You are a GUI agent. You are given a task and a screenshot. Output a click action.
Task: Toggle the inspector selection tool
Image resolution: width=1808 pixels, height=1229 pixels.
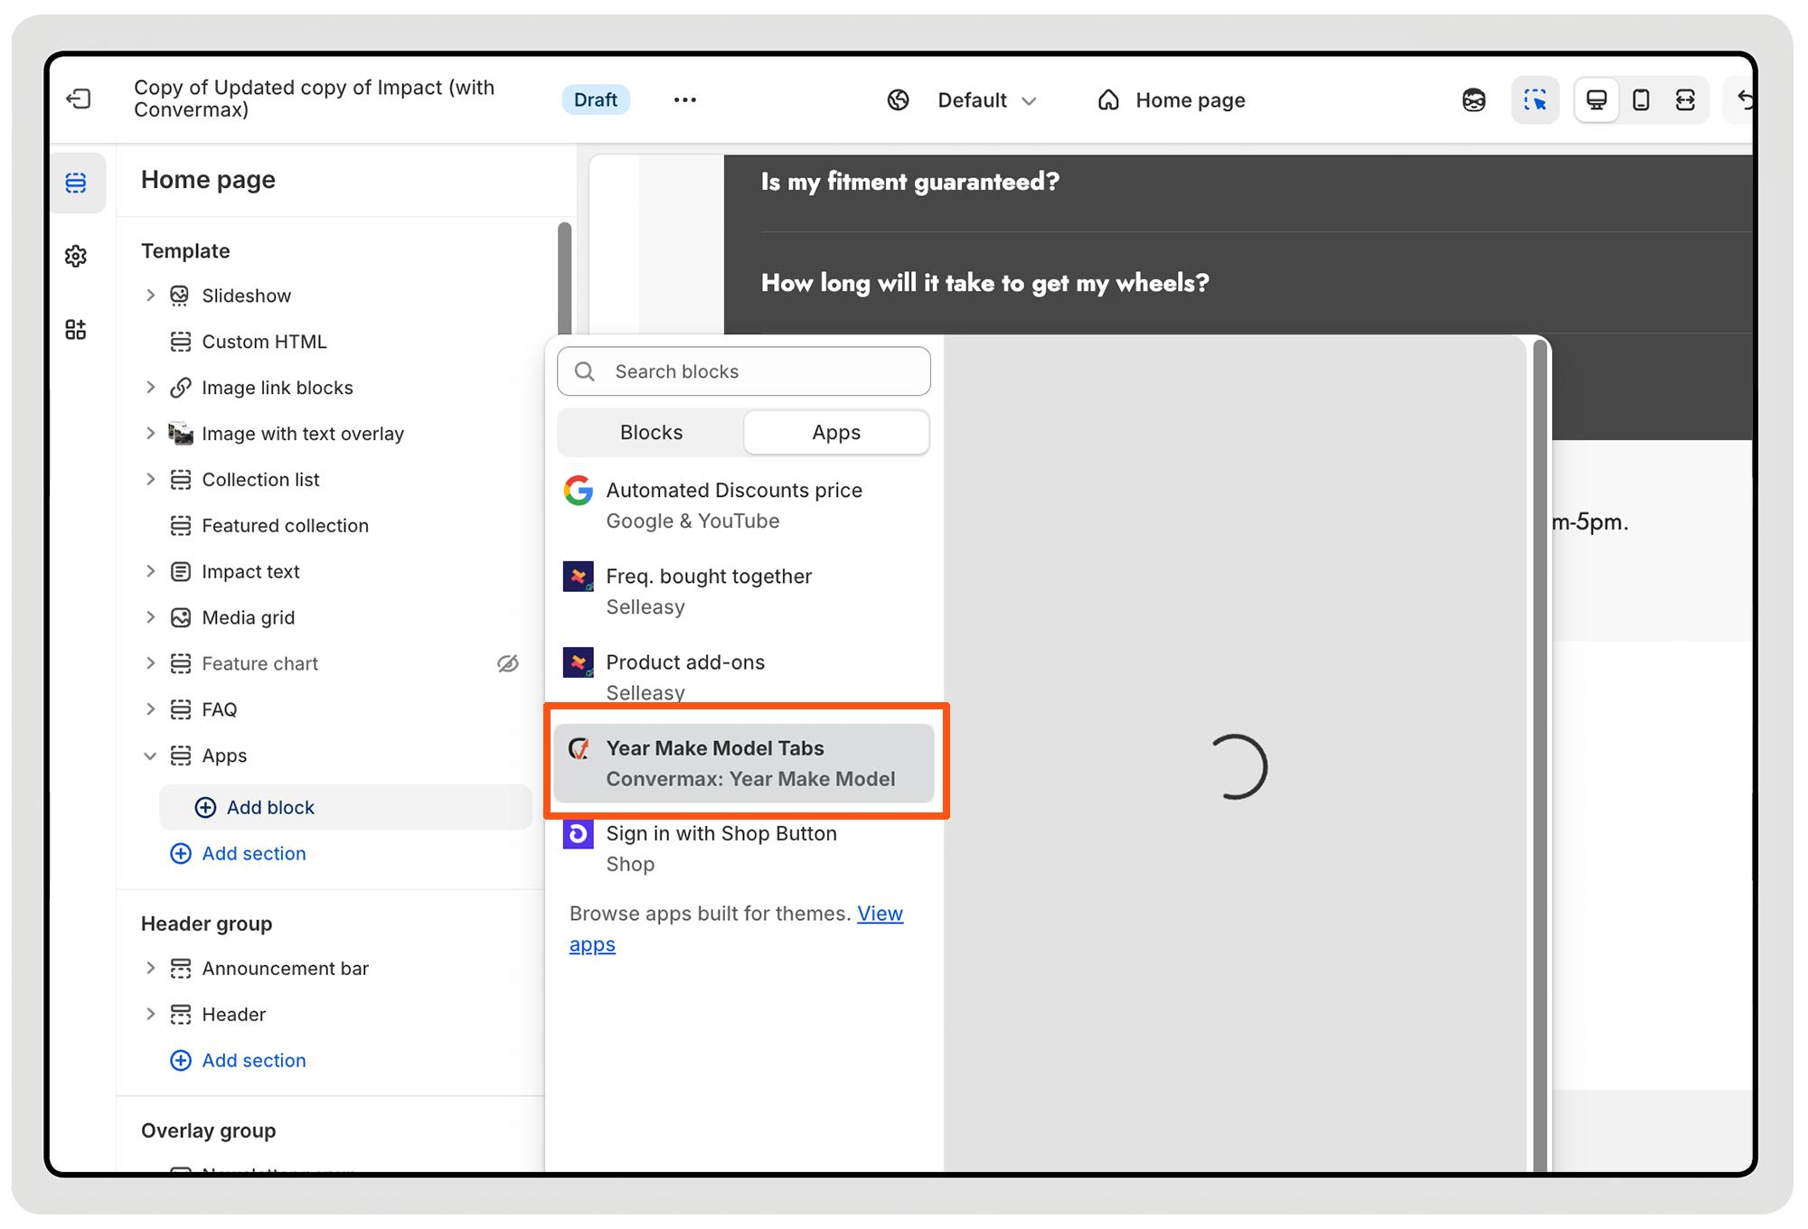pos(1534,100)
